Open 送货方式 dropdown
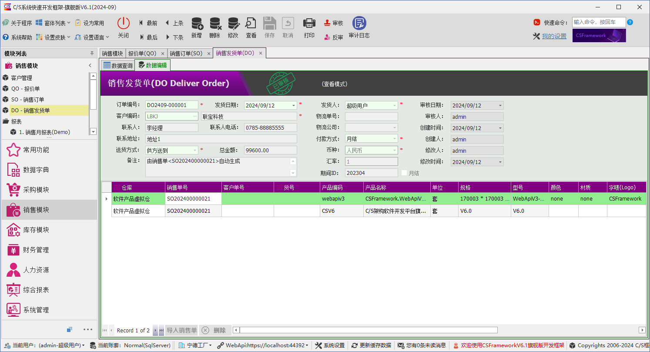The image size is (650, 352). (195, 150)
